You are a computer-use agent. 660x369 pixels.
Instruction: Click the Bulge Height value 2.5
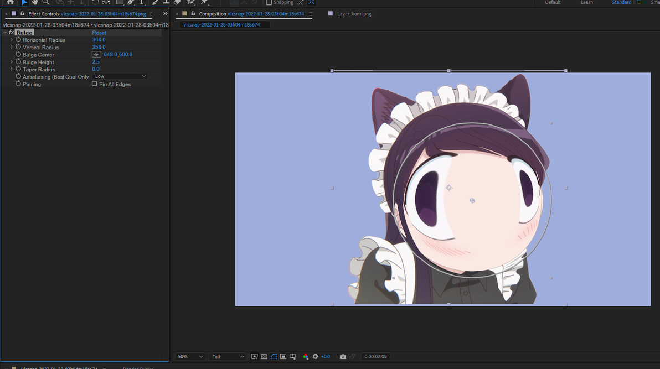[96, 62]
